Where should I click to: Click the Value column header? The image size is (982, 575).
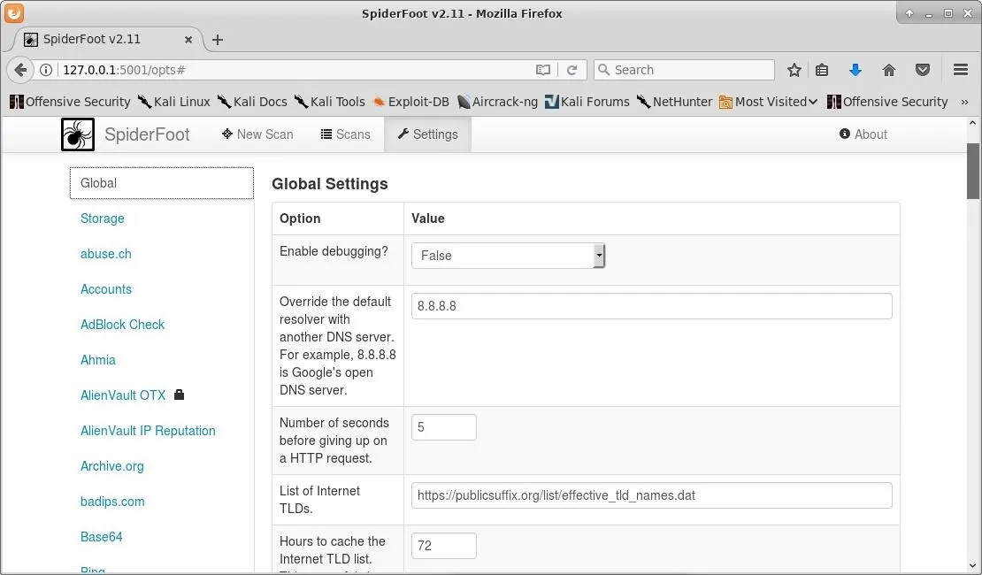428,218
